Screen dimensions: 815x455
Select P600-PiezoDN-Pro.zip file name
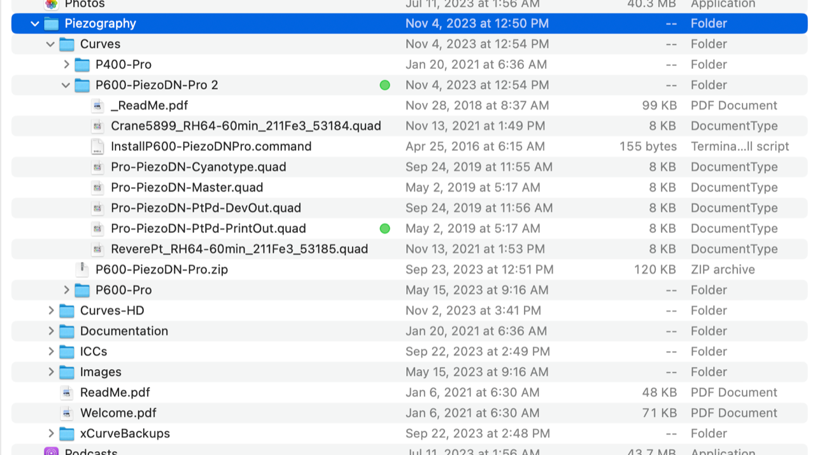click(162, 269)
